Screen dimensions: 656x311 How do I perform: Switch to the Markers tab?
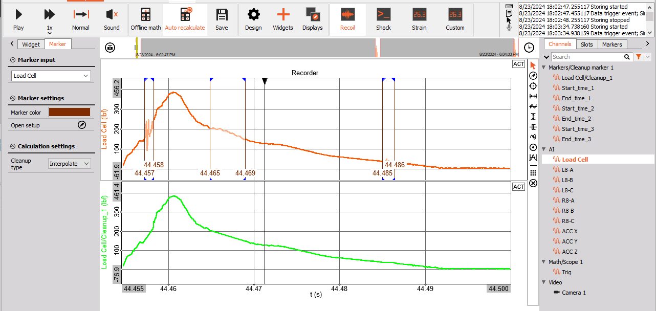[612, 45]
